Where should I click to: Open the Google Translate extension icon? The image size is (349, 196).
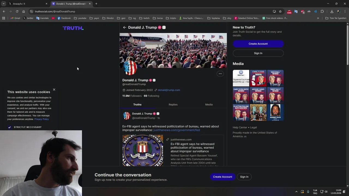tap(296, 11)
